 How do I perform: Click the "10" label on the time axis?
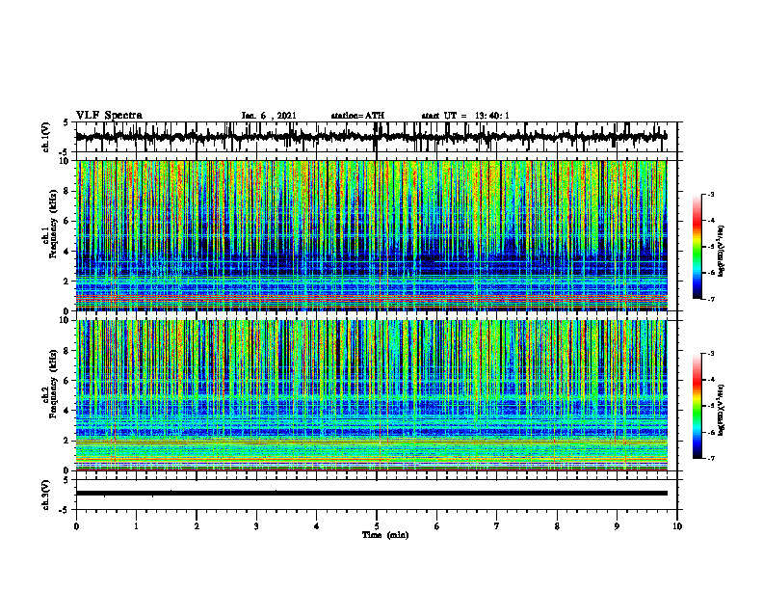[677, 526]
